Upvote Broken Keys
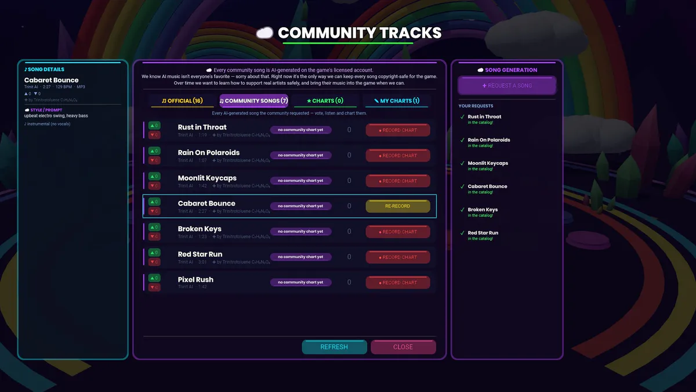This screenshot has width=696, height=392. [154, 227]
